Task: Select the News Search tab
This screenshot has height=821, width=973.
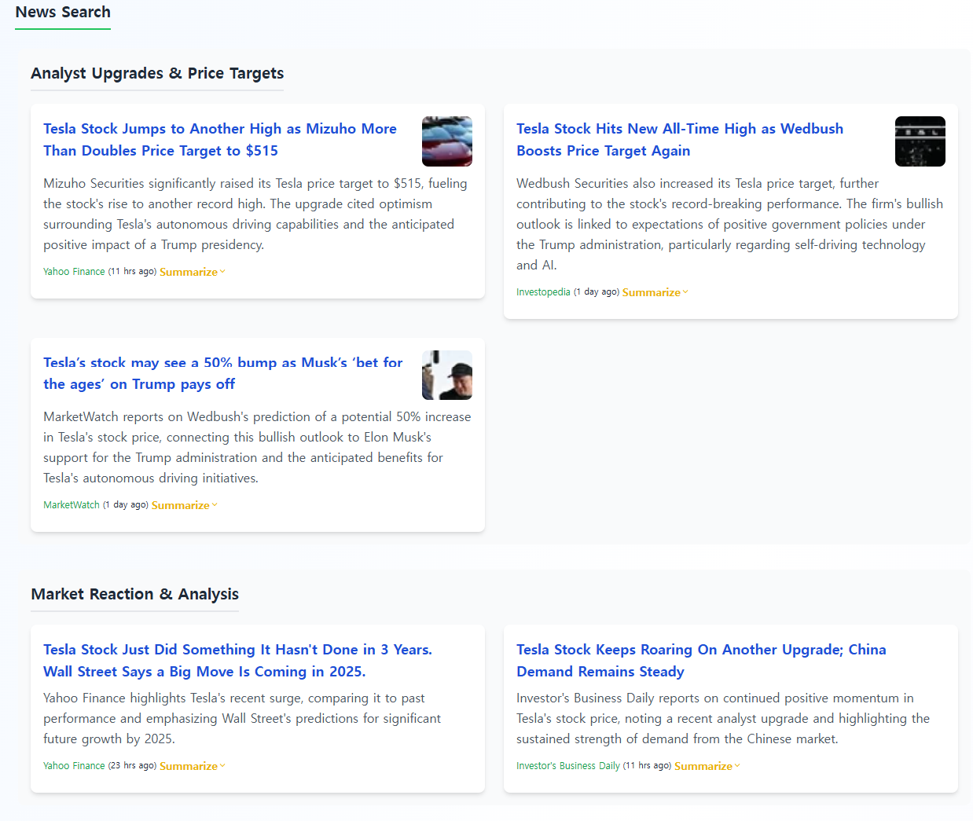Action: 63,13
